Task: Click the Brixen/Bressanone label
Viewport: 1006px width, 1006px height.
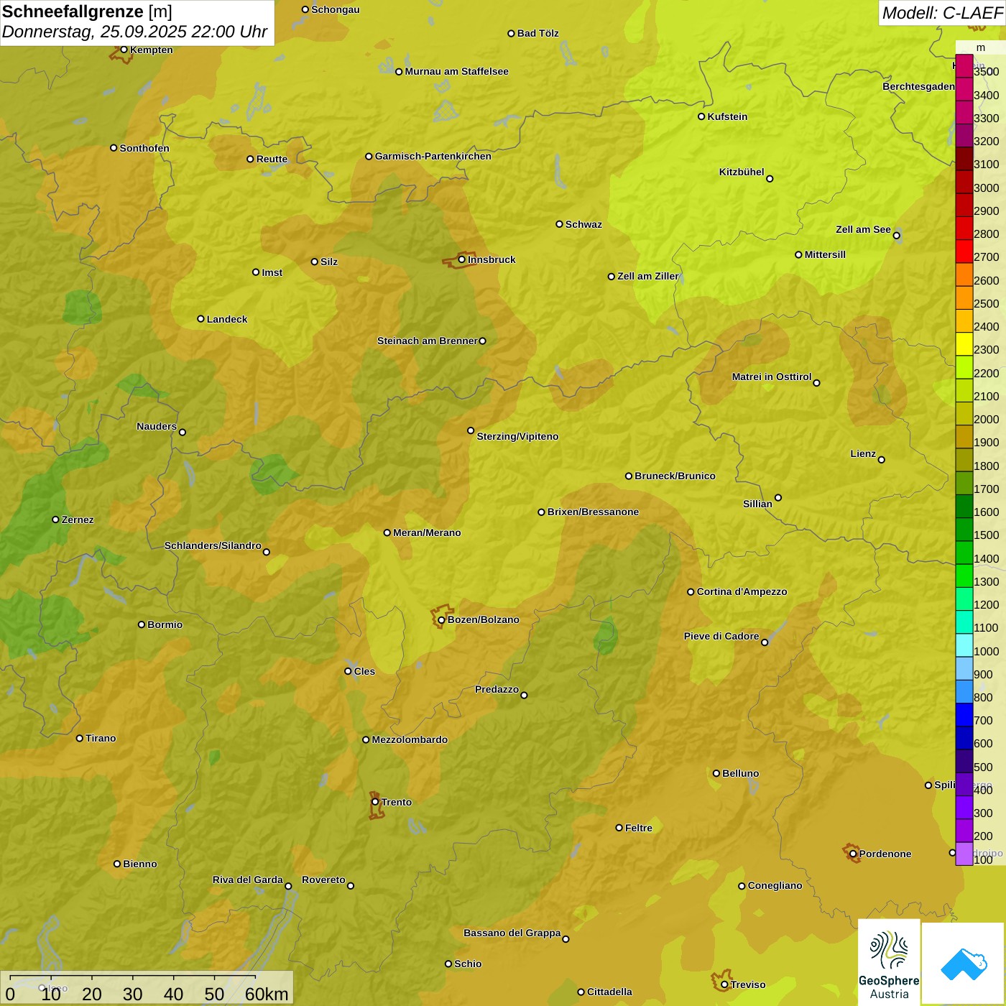Action: [593, 512]
